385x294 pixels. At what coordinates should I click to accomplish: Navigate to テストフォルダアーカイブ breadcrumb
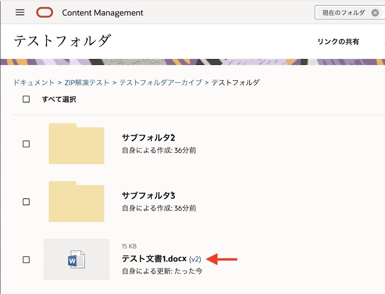tap(161, 83)
